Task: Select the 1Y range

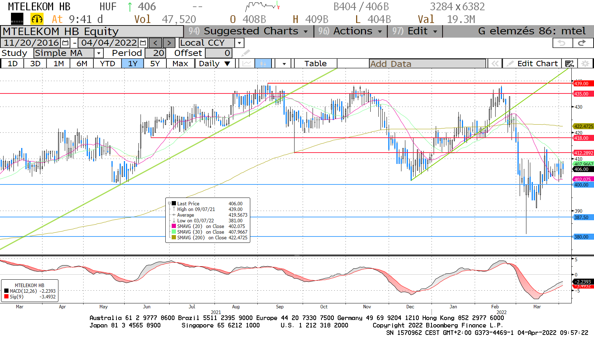Action: pos(133,64)
